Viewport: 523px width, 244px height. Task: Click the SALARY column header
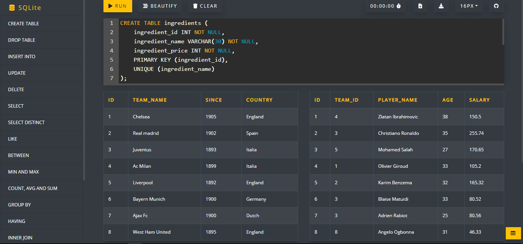[484, 100]
